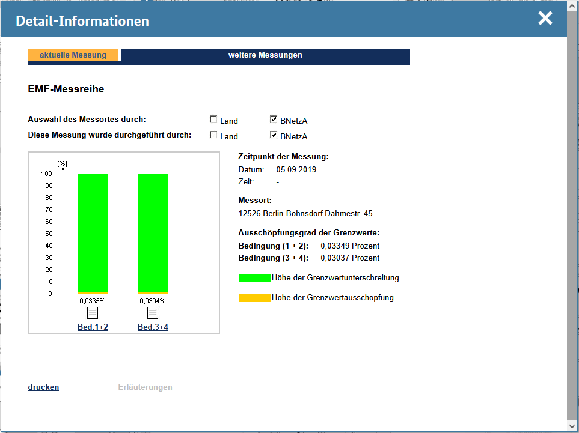The image size is (579, 433).
Task: Click the green Grenzwertunterschreitung legend swatch
Action: tap(254, 278)
